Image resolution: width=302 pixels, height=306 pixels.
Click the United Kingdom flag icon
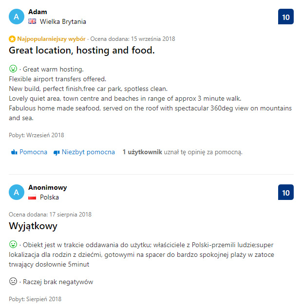point(33,21)
